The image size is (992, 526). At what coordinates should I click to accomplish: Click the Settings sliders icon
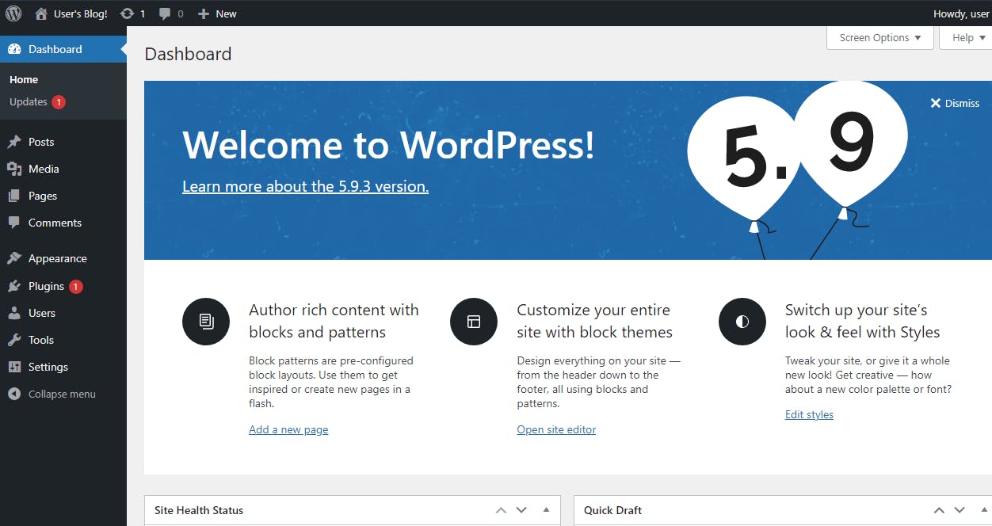pos(14,367)
